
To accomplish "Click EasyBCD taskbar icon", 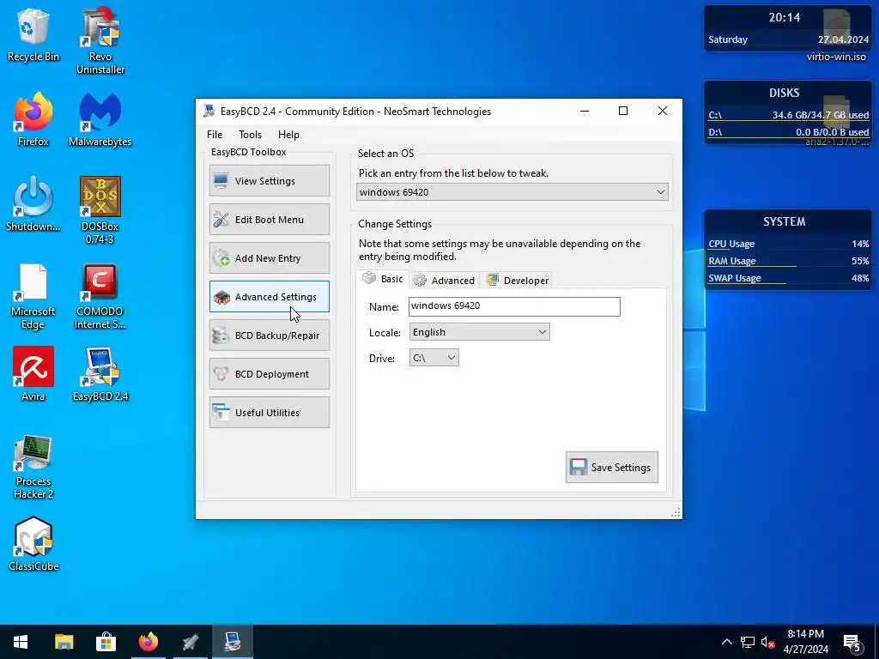I will tap(232, 642).
